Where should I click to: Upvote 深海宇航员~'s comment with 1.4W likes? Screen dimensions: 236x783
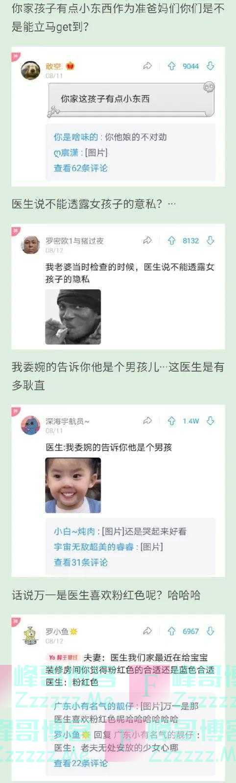click(x=171, y=421)
